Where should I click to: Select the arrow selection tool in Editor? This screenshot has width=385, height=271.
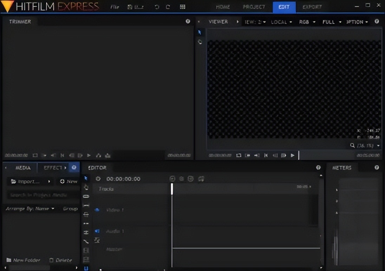86,178
